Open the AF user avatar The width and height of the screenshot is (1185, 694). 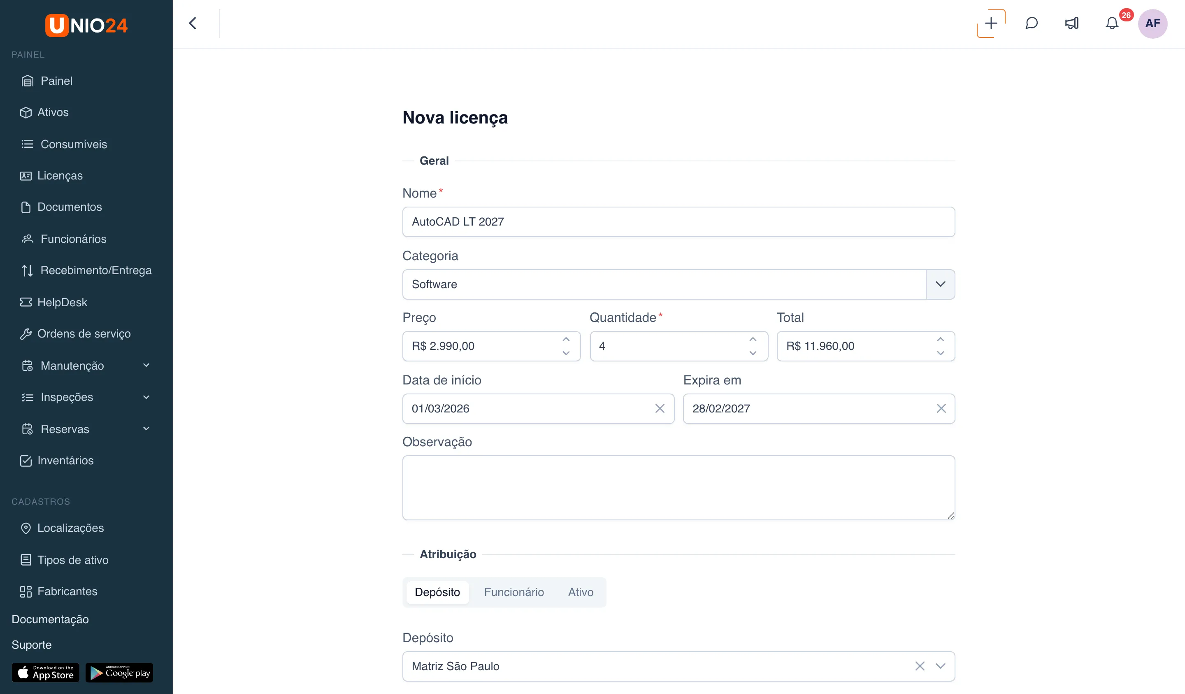(x=1152, y=23)
